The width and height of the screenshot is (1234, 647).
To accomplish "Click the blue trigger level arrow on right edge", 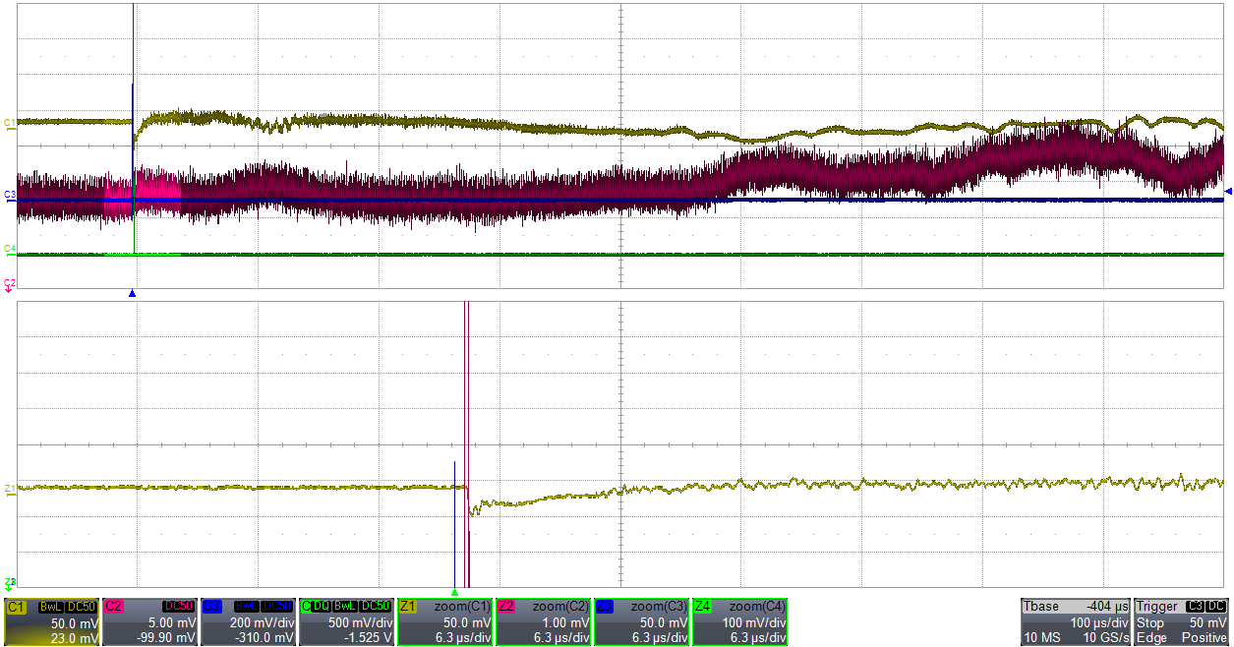I will [x=1228, y=192].
